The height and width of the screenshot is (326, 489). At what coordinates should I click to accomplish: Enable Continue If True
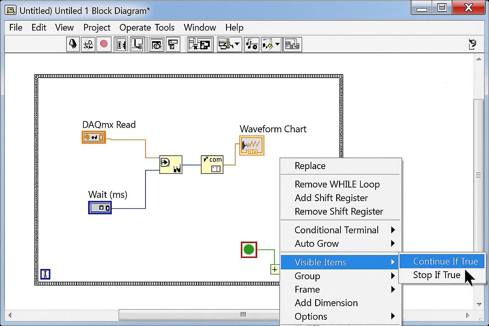[x=445, y=261]
